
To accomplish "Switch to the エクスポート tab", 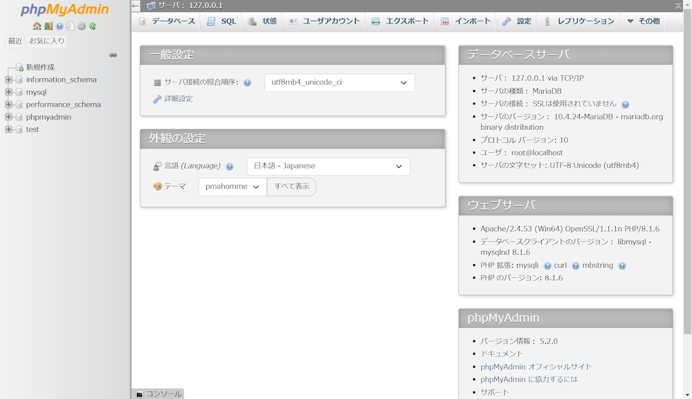I will click(x=400, y=21).
